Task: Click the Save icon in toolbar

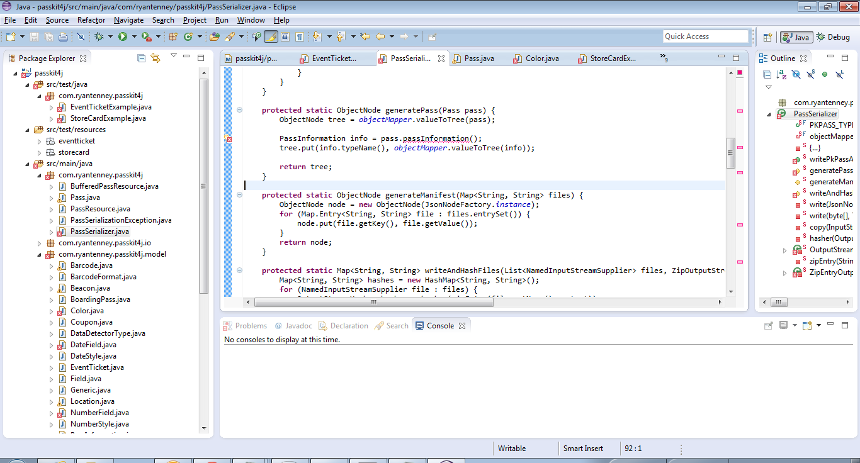Action: (x=34, y=36)
